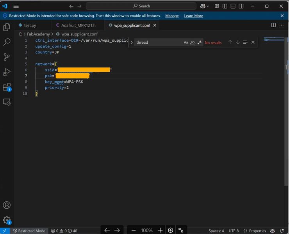Go to previous match arrow

tap(230, 43)
